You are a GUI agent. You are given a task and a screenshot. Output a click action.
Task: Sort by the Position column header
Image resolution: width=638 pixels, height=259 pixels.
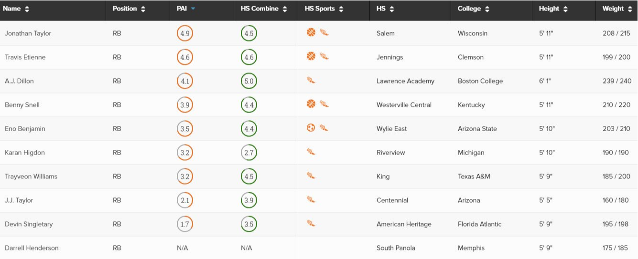pyautogui.click(x=129, y=9)
